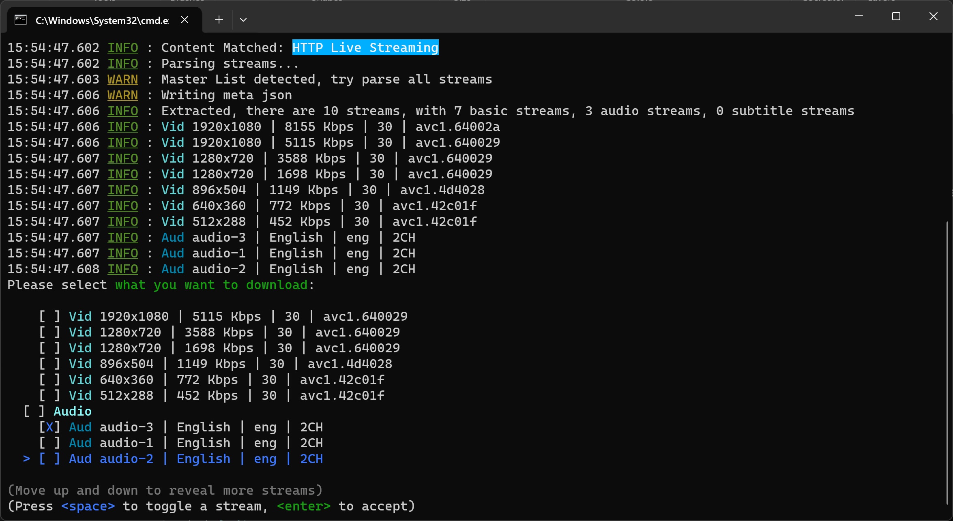Toggle the Audio group checkbox
953x521 pixels.
[34, 411]
